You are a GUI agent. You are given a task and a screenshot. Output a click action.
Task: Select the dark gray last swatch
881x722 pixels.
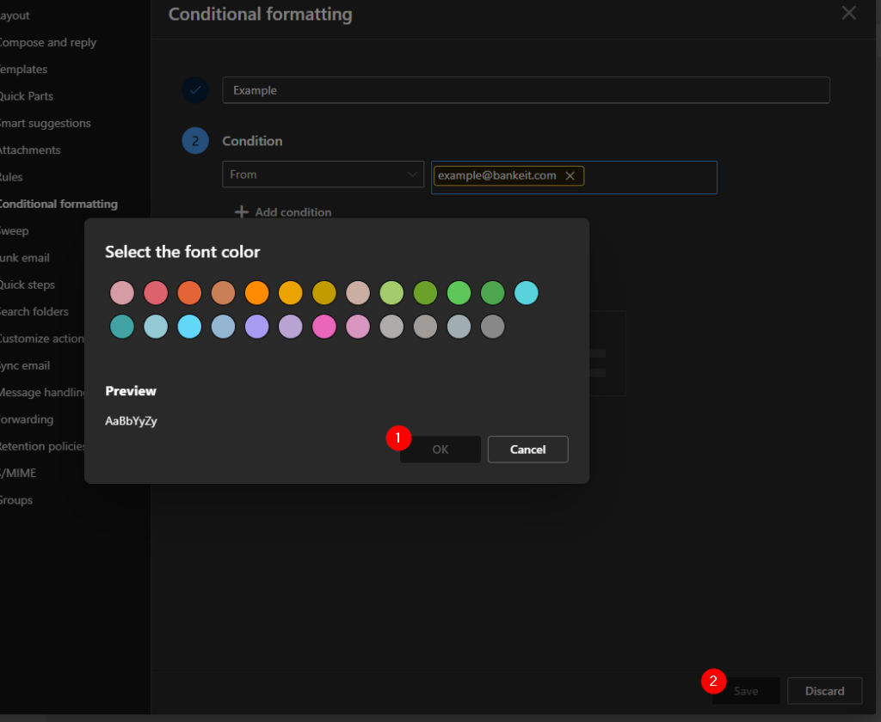click(x=492, y=327)
